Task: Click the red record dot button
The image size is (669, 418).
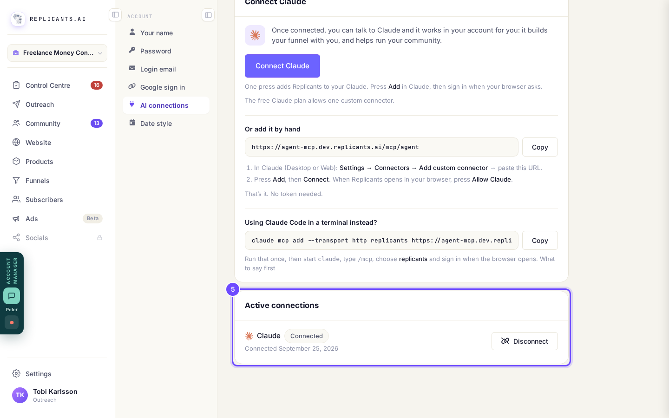Action: 12,322
